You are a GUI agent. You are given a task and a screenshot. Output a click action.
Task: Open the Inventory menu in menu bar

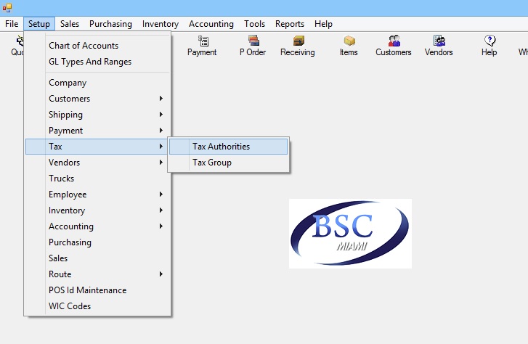pos(161,24)
